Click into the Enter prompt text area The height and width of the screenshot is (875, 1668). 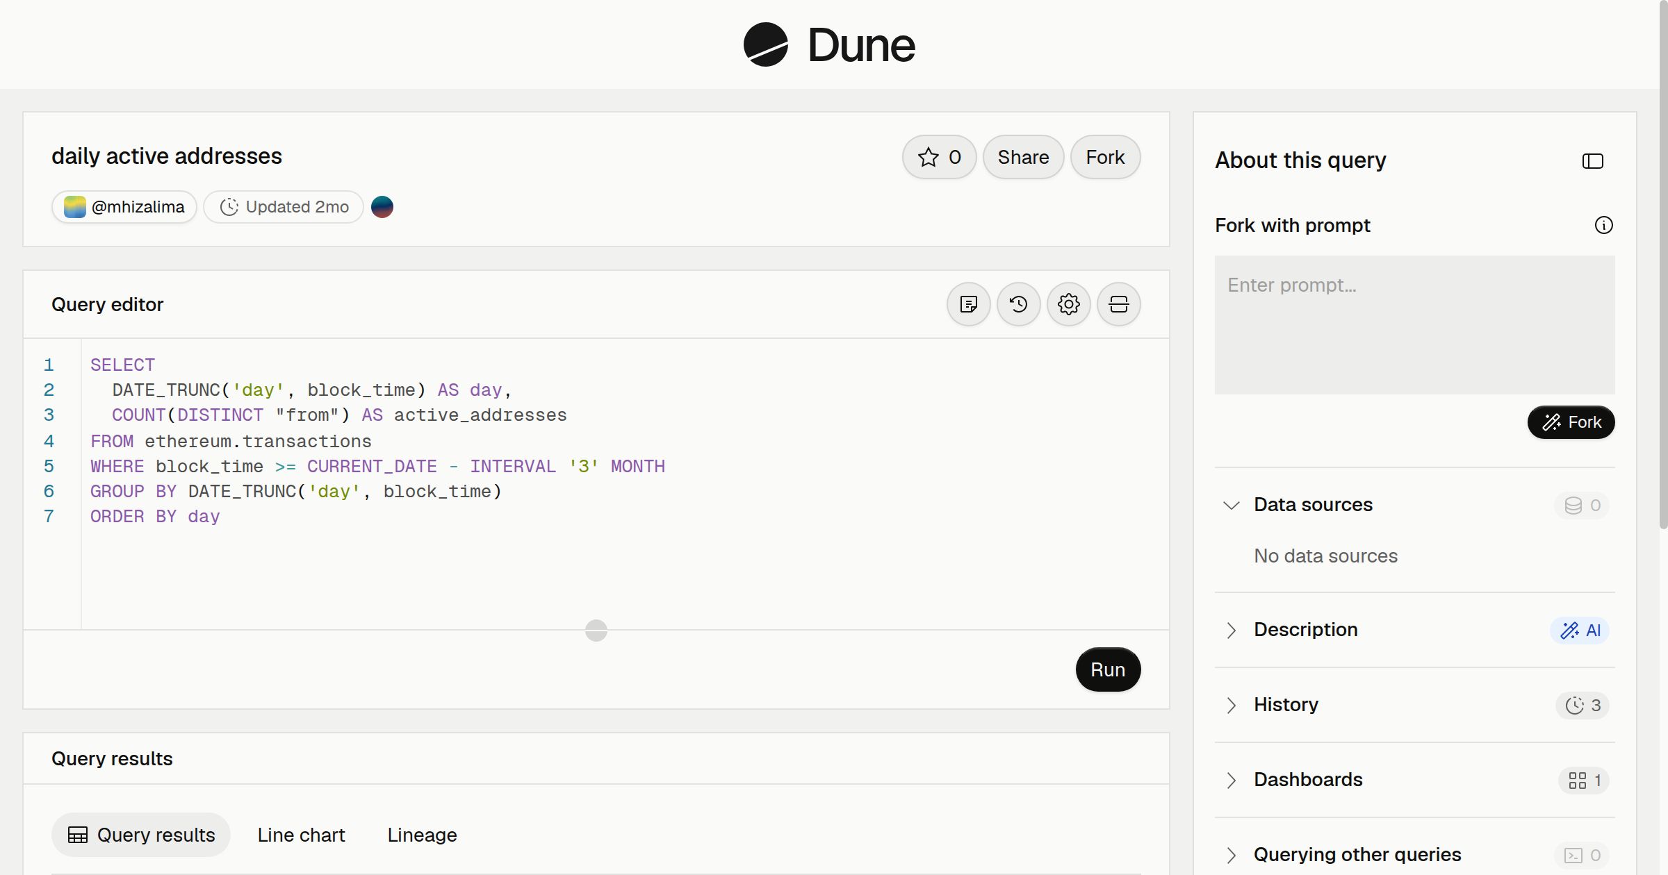(1414, 325)
